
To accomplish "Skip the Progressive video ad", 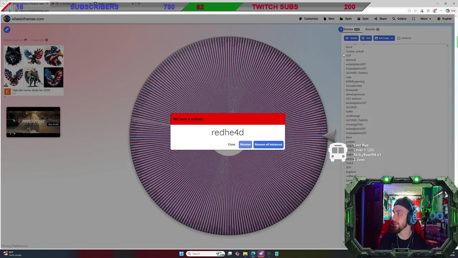I will (53, 124).
